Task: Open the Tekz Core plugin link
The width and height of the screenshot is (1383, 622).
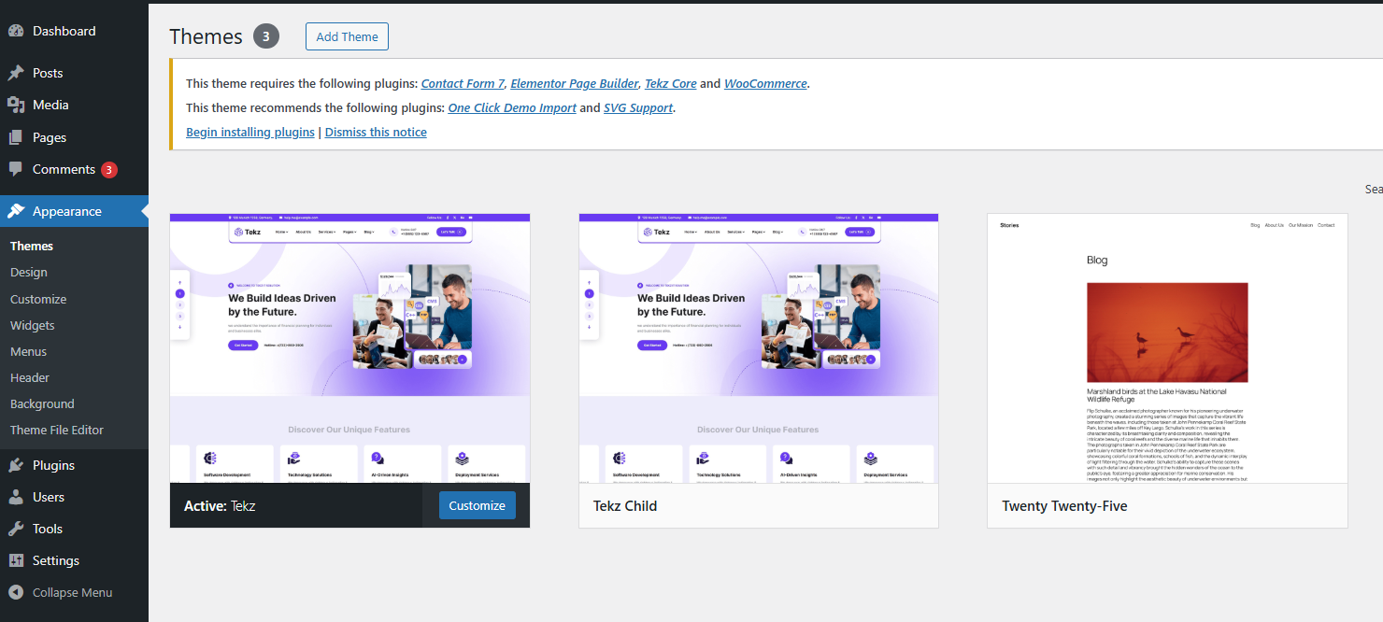Action: click(x=671, y=83)
